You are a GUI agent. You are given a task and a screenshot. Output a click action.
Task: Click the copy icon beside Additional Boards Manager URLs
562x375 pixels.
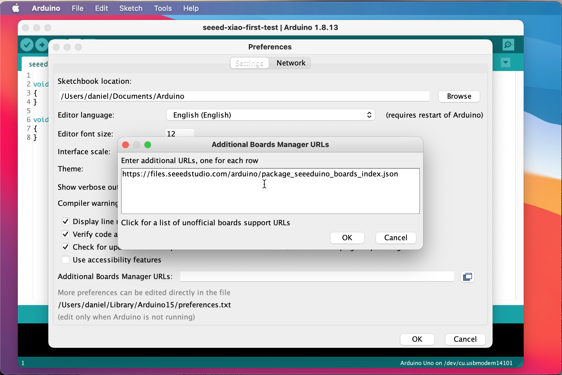[468, 277]
